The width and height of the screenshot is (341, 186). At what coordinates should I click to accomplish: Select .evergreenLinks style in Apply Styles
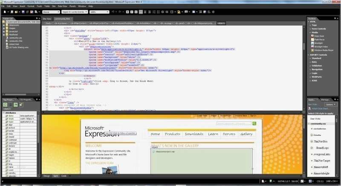(x=322, y=155)
